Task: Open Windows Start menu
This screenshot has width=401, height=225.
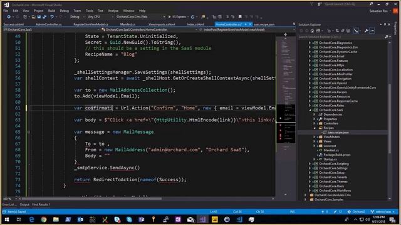Action: (7, 219)
